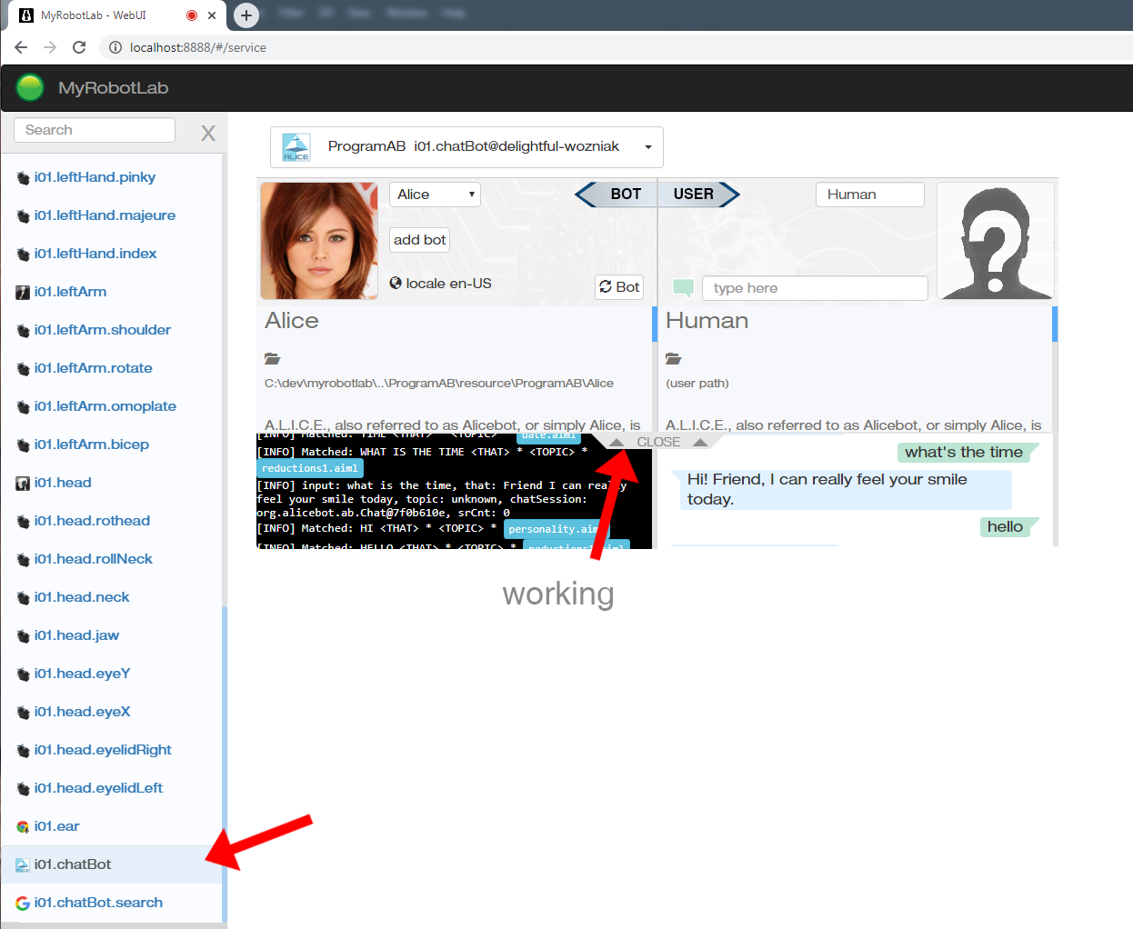Open i01.leftArm.shoulder service
Viewport: 1133px width, 929px height.
point(103,330)
